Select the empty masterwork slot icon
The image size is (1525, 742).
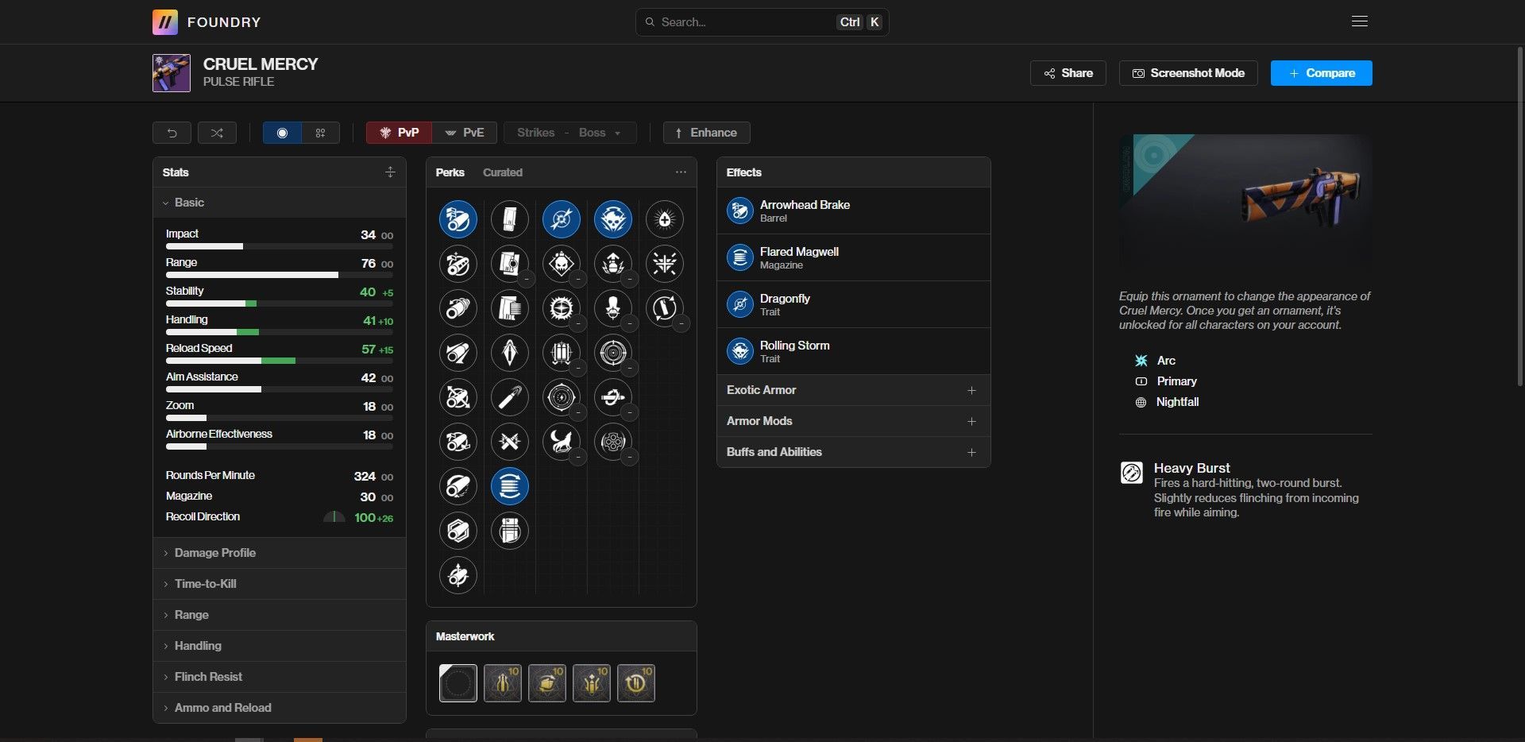click(457, 683)
